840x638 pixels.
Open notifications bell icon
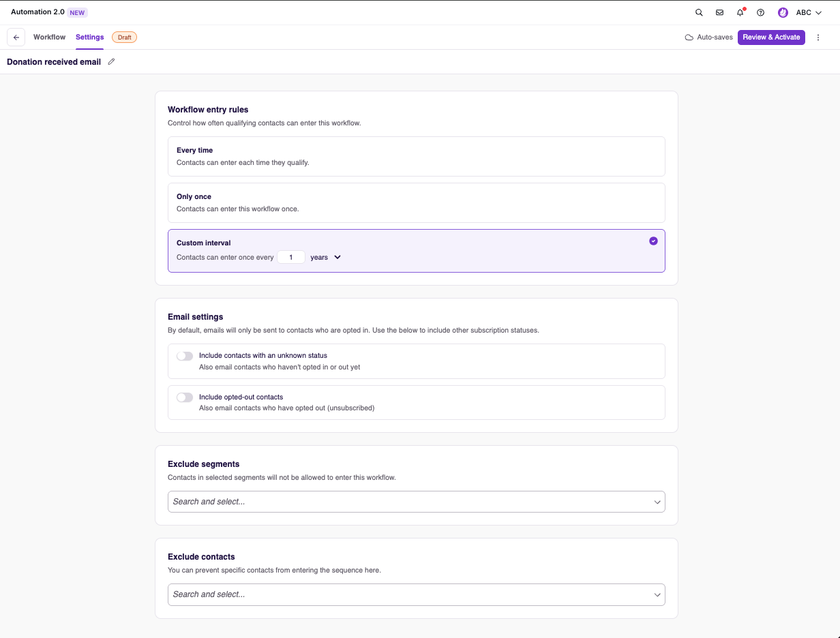(x=740, y=12)
